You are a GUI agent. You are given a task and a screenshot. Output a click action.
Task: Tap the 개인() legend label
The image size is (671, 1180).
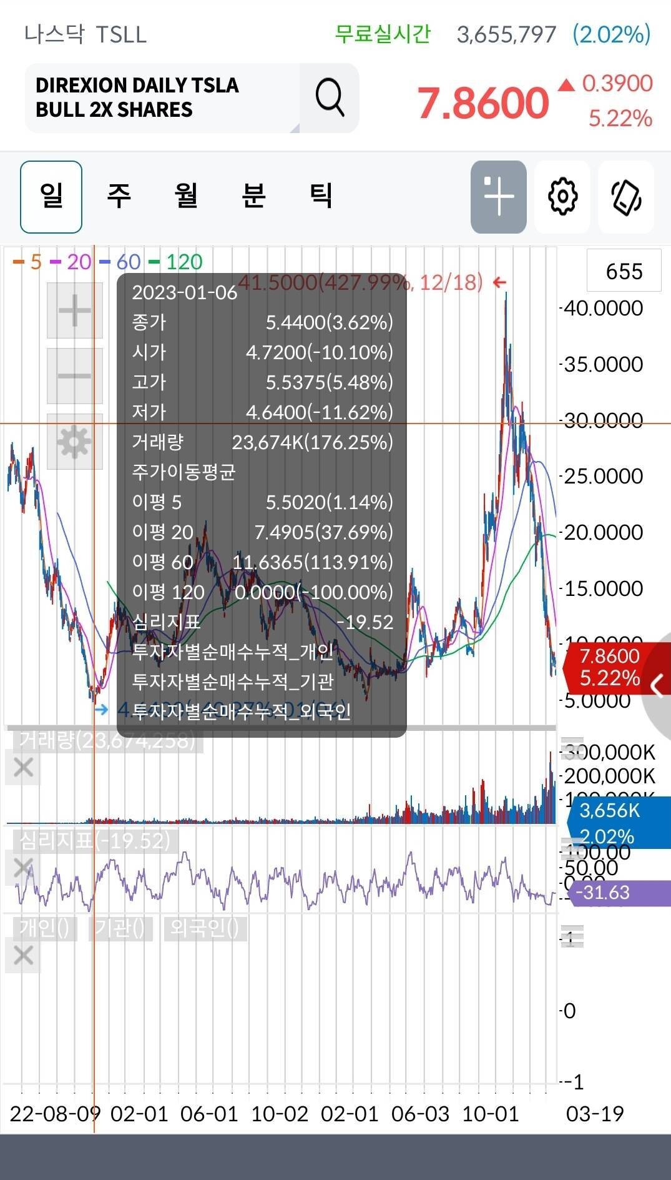[x=44, y=928]
